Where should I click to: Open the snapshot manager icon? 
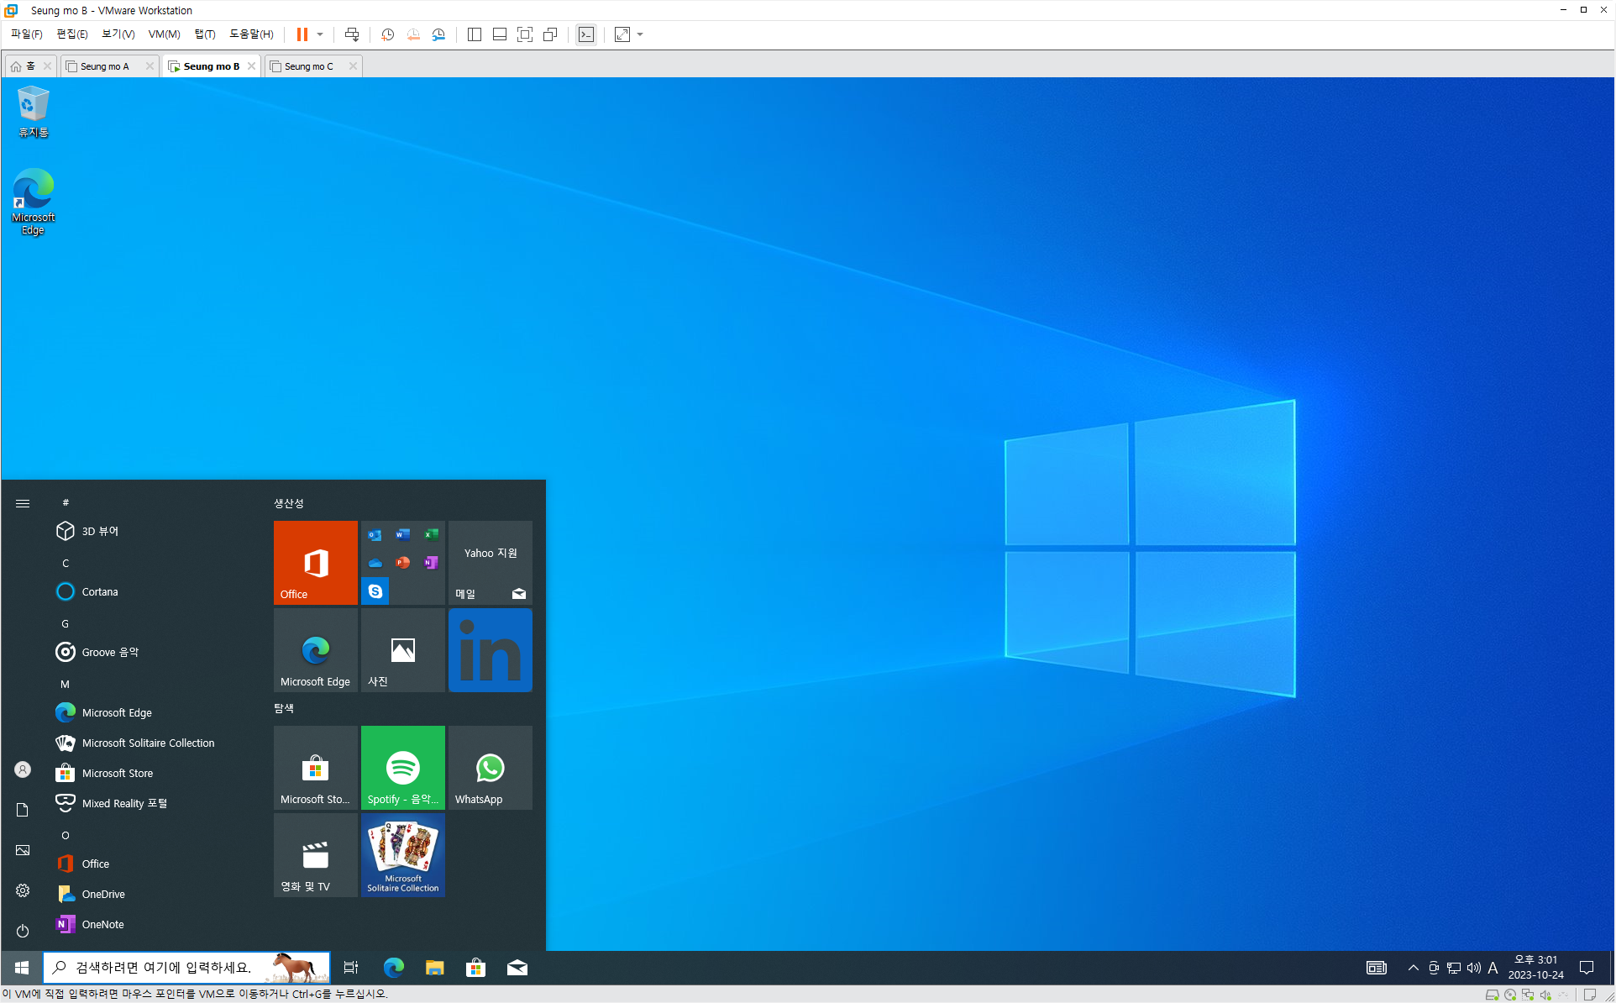[438, 34]
